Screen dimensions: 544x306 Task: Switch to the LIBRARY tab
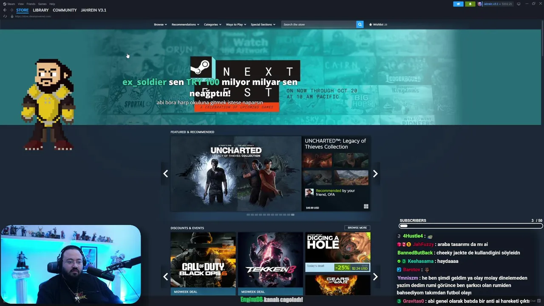point(41,10)
